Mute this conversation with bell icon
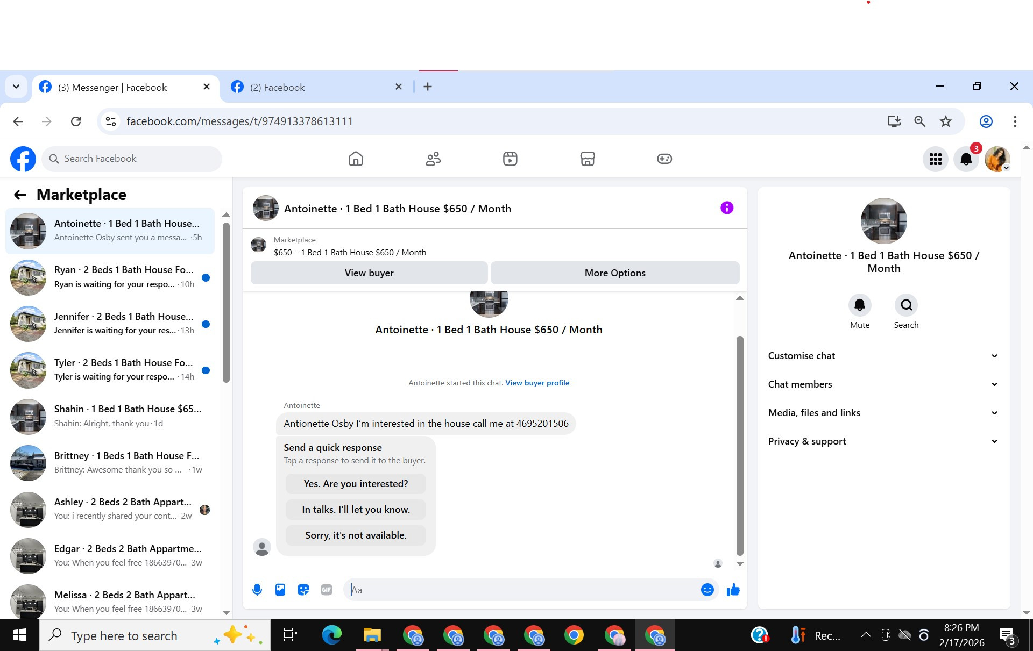Screen dimensions: 1033x651 (859, 305)
